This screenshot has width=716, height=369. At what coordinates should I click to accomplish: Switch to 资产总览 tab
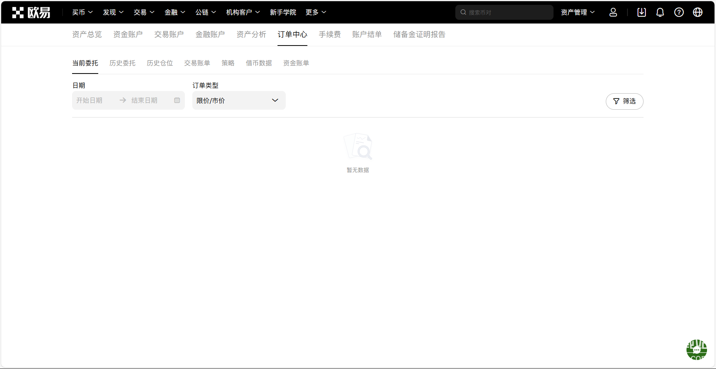87,34
